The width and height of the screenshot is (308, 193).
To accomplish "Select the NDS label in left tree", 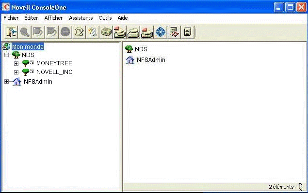I will (28, 55).
